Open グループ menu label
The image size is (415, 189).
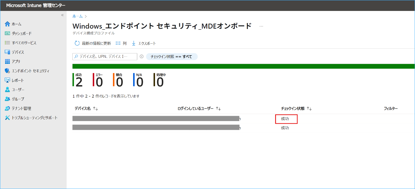[18, 99]
